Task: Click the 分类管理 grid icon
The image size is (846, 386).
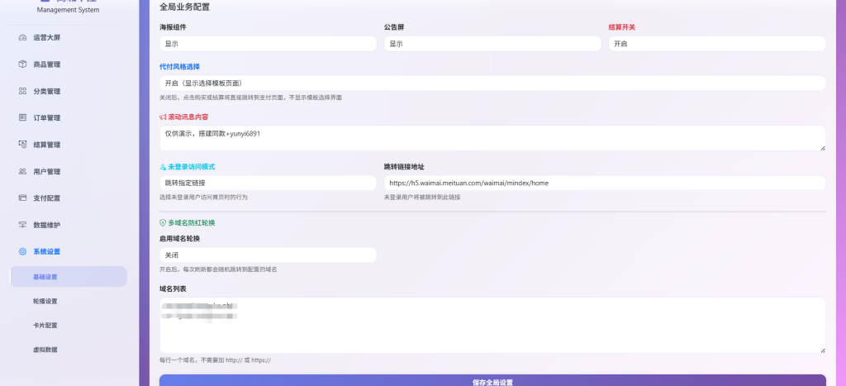Action: [22, 91]
